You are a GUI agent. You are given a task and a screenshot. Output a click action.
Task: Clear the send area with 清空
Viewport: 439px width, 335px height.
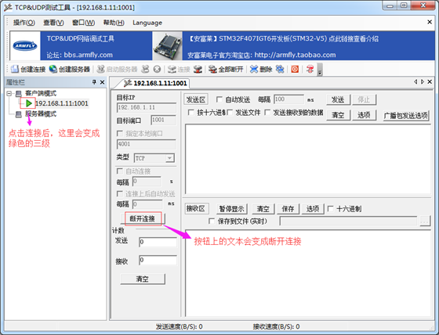[x=338, y=115]
